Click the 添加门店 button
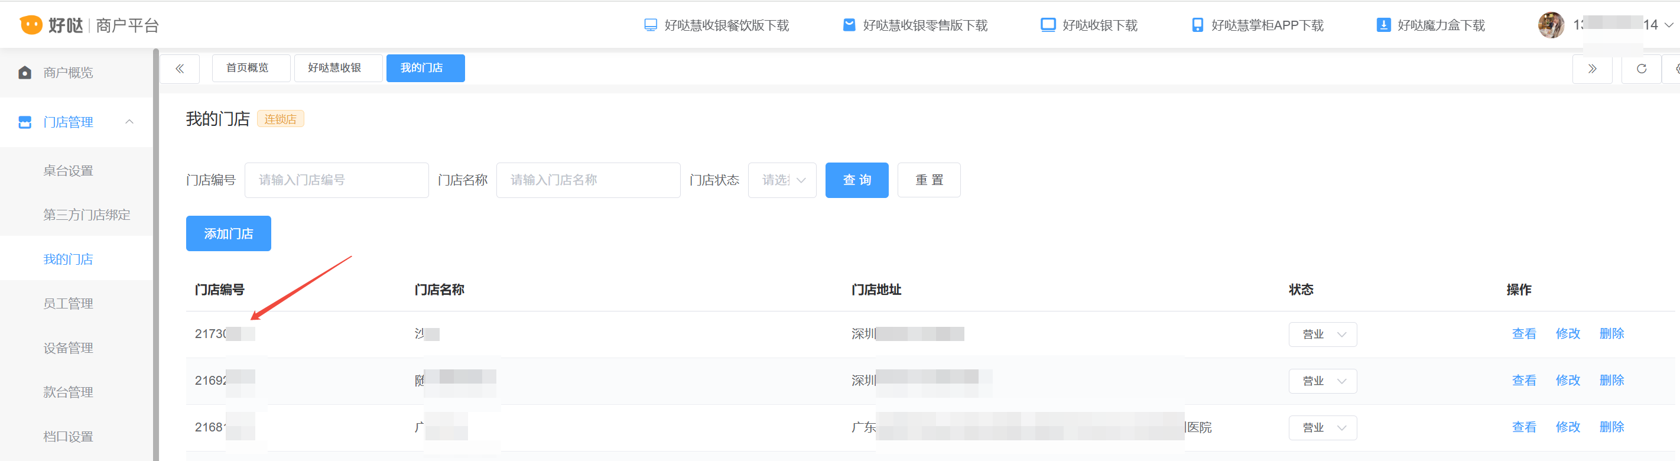Screen dimensions: 1680x461 [228, 233]
